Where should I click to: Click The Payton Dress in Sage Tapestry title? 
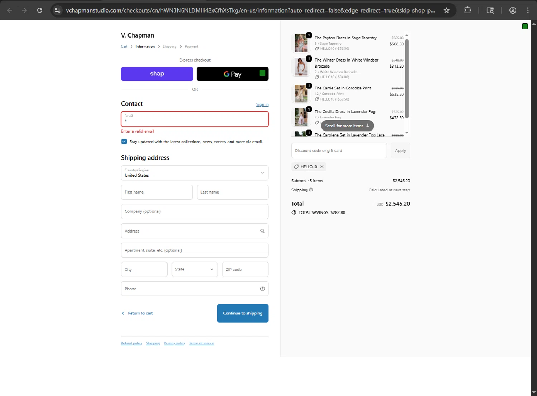click(345, 38)
